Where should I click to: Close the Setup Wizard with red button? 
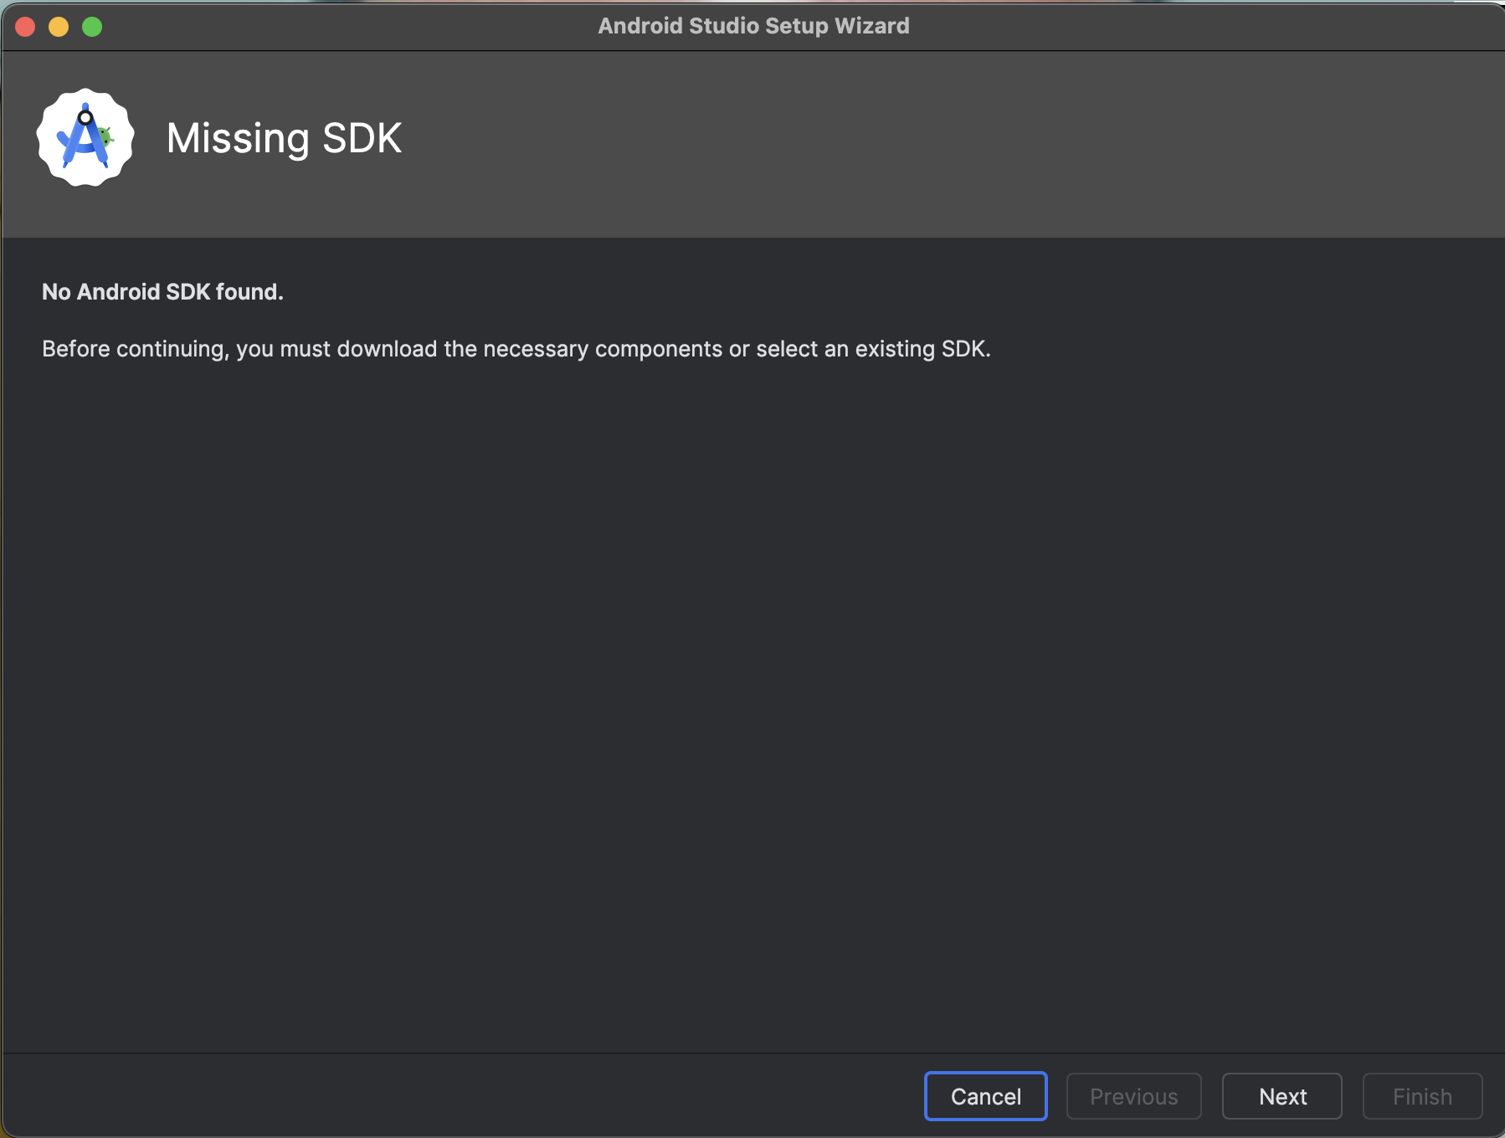click(25, 27)
